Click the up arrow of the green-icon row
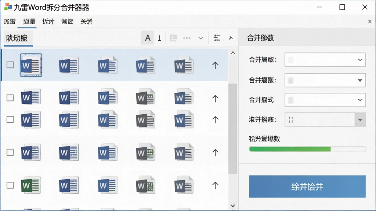The image size is (376, 211). coord(215,185)
